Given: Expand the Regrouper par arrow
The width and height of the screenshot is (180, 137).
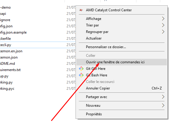Looking at the screenshot, I should (x=163, y=32).
